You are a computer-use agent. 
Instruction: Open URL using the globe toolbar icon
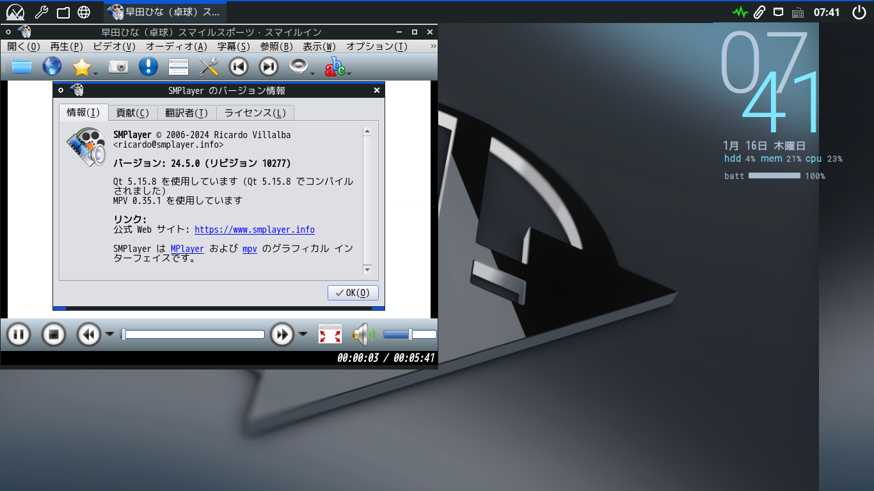52,66
